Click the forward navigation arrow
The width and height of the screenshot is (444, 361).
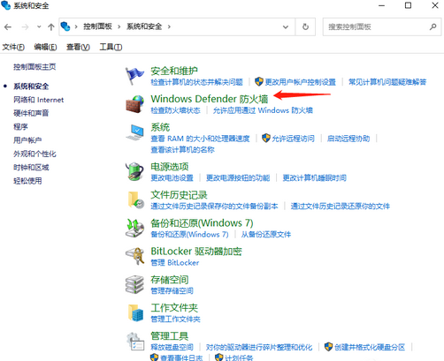tap(25, 27)
